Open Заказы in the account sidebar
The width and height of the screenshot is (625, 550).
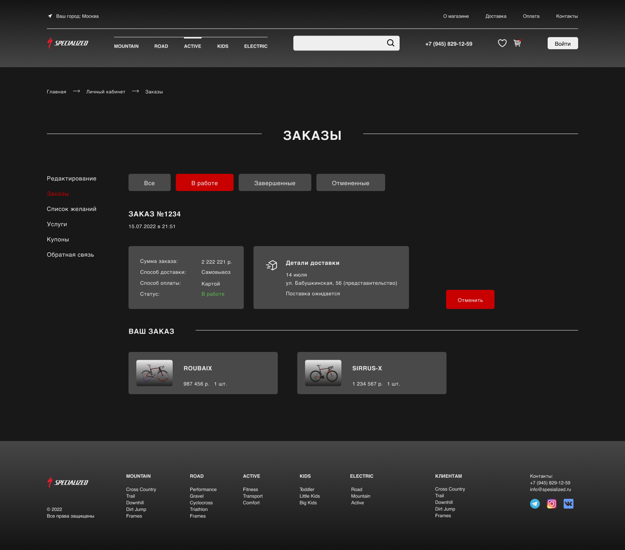pos(58,194)
